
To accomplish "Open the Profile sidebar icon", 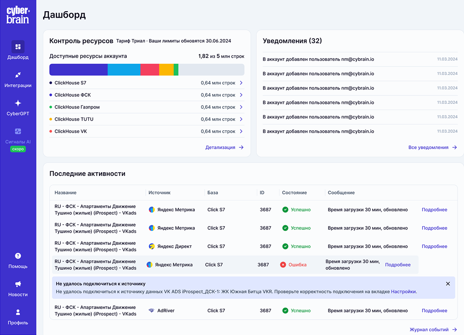I will [x=18, y=313].
